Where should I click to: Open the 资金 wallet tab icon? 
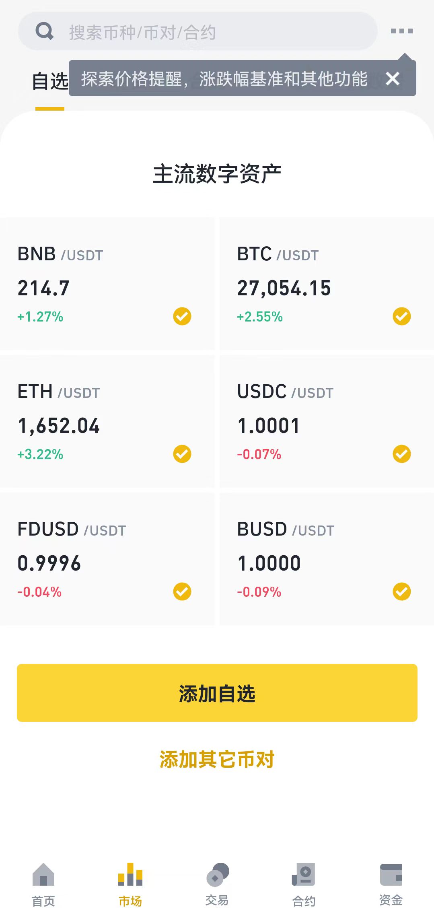(391, 875)
